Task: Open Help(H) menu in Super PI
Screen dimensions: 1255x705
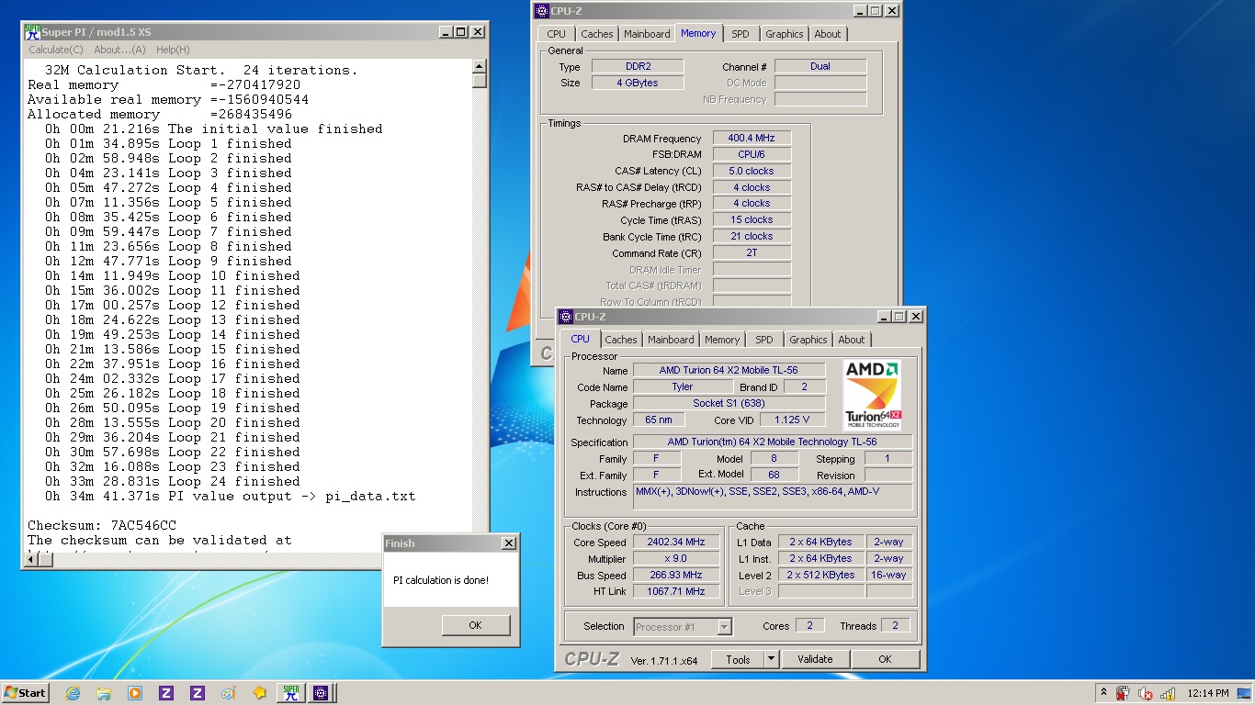Action: pyautogui.click(x=173, y=50)
